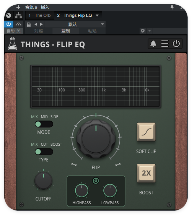
Task: Toggle the MODE Mix/Mid/Side switch
Action: (x=44, y=124)
